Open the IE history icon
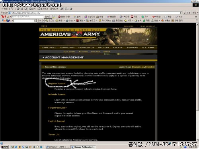199x149 pixels. [62, 9]
